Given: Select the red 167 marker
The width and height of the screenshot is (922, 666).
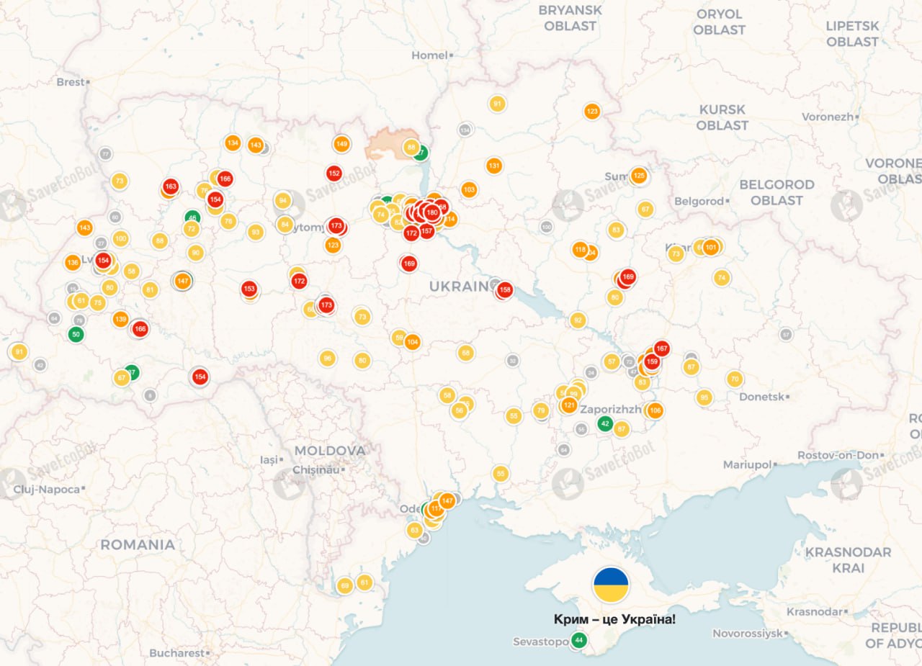Looking at the screenshot, I should coord(661,348).
